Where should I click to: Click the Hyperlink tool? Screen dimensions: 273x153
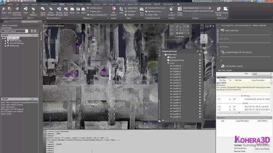[x=130, y=15]
